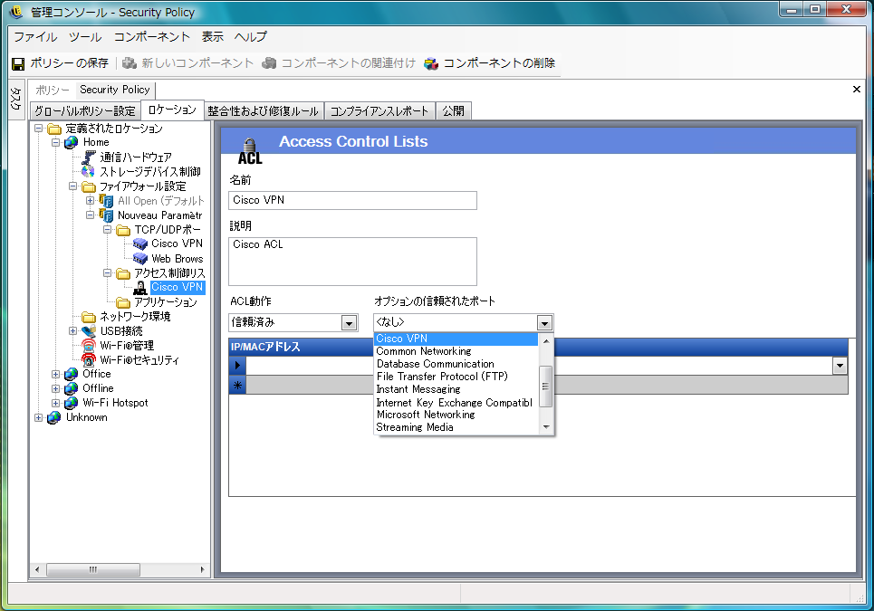The width and height of the screenshot is (874, 611).
Task: Collapse the ファイアウォール設定 node
Action: tap(73, 186)
